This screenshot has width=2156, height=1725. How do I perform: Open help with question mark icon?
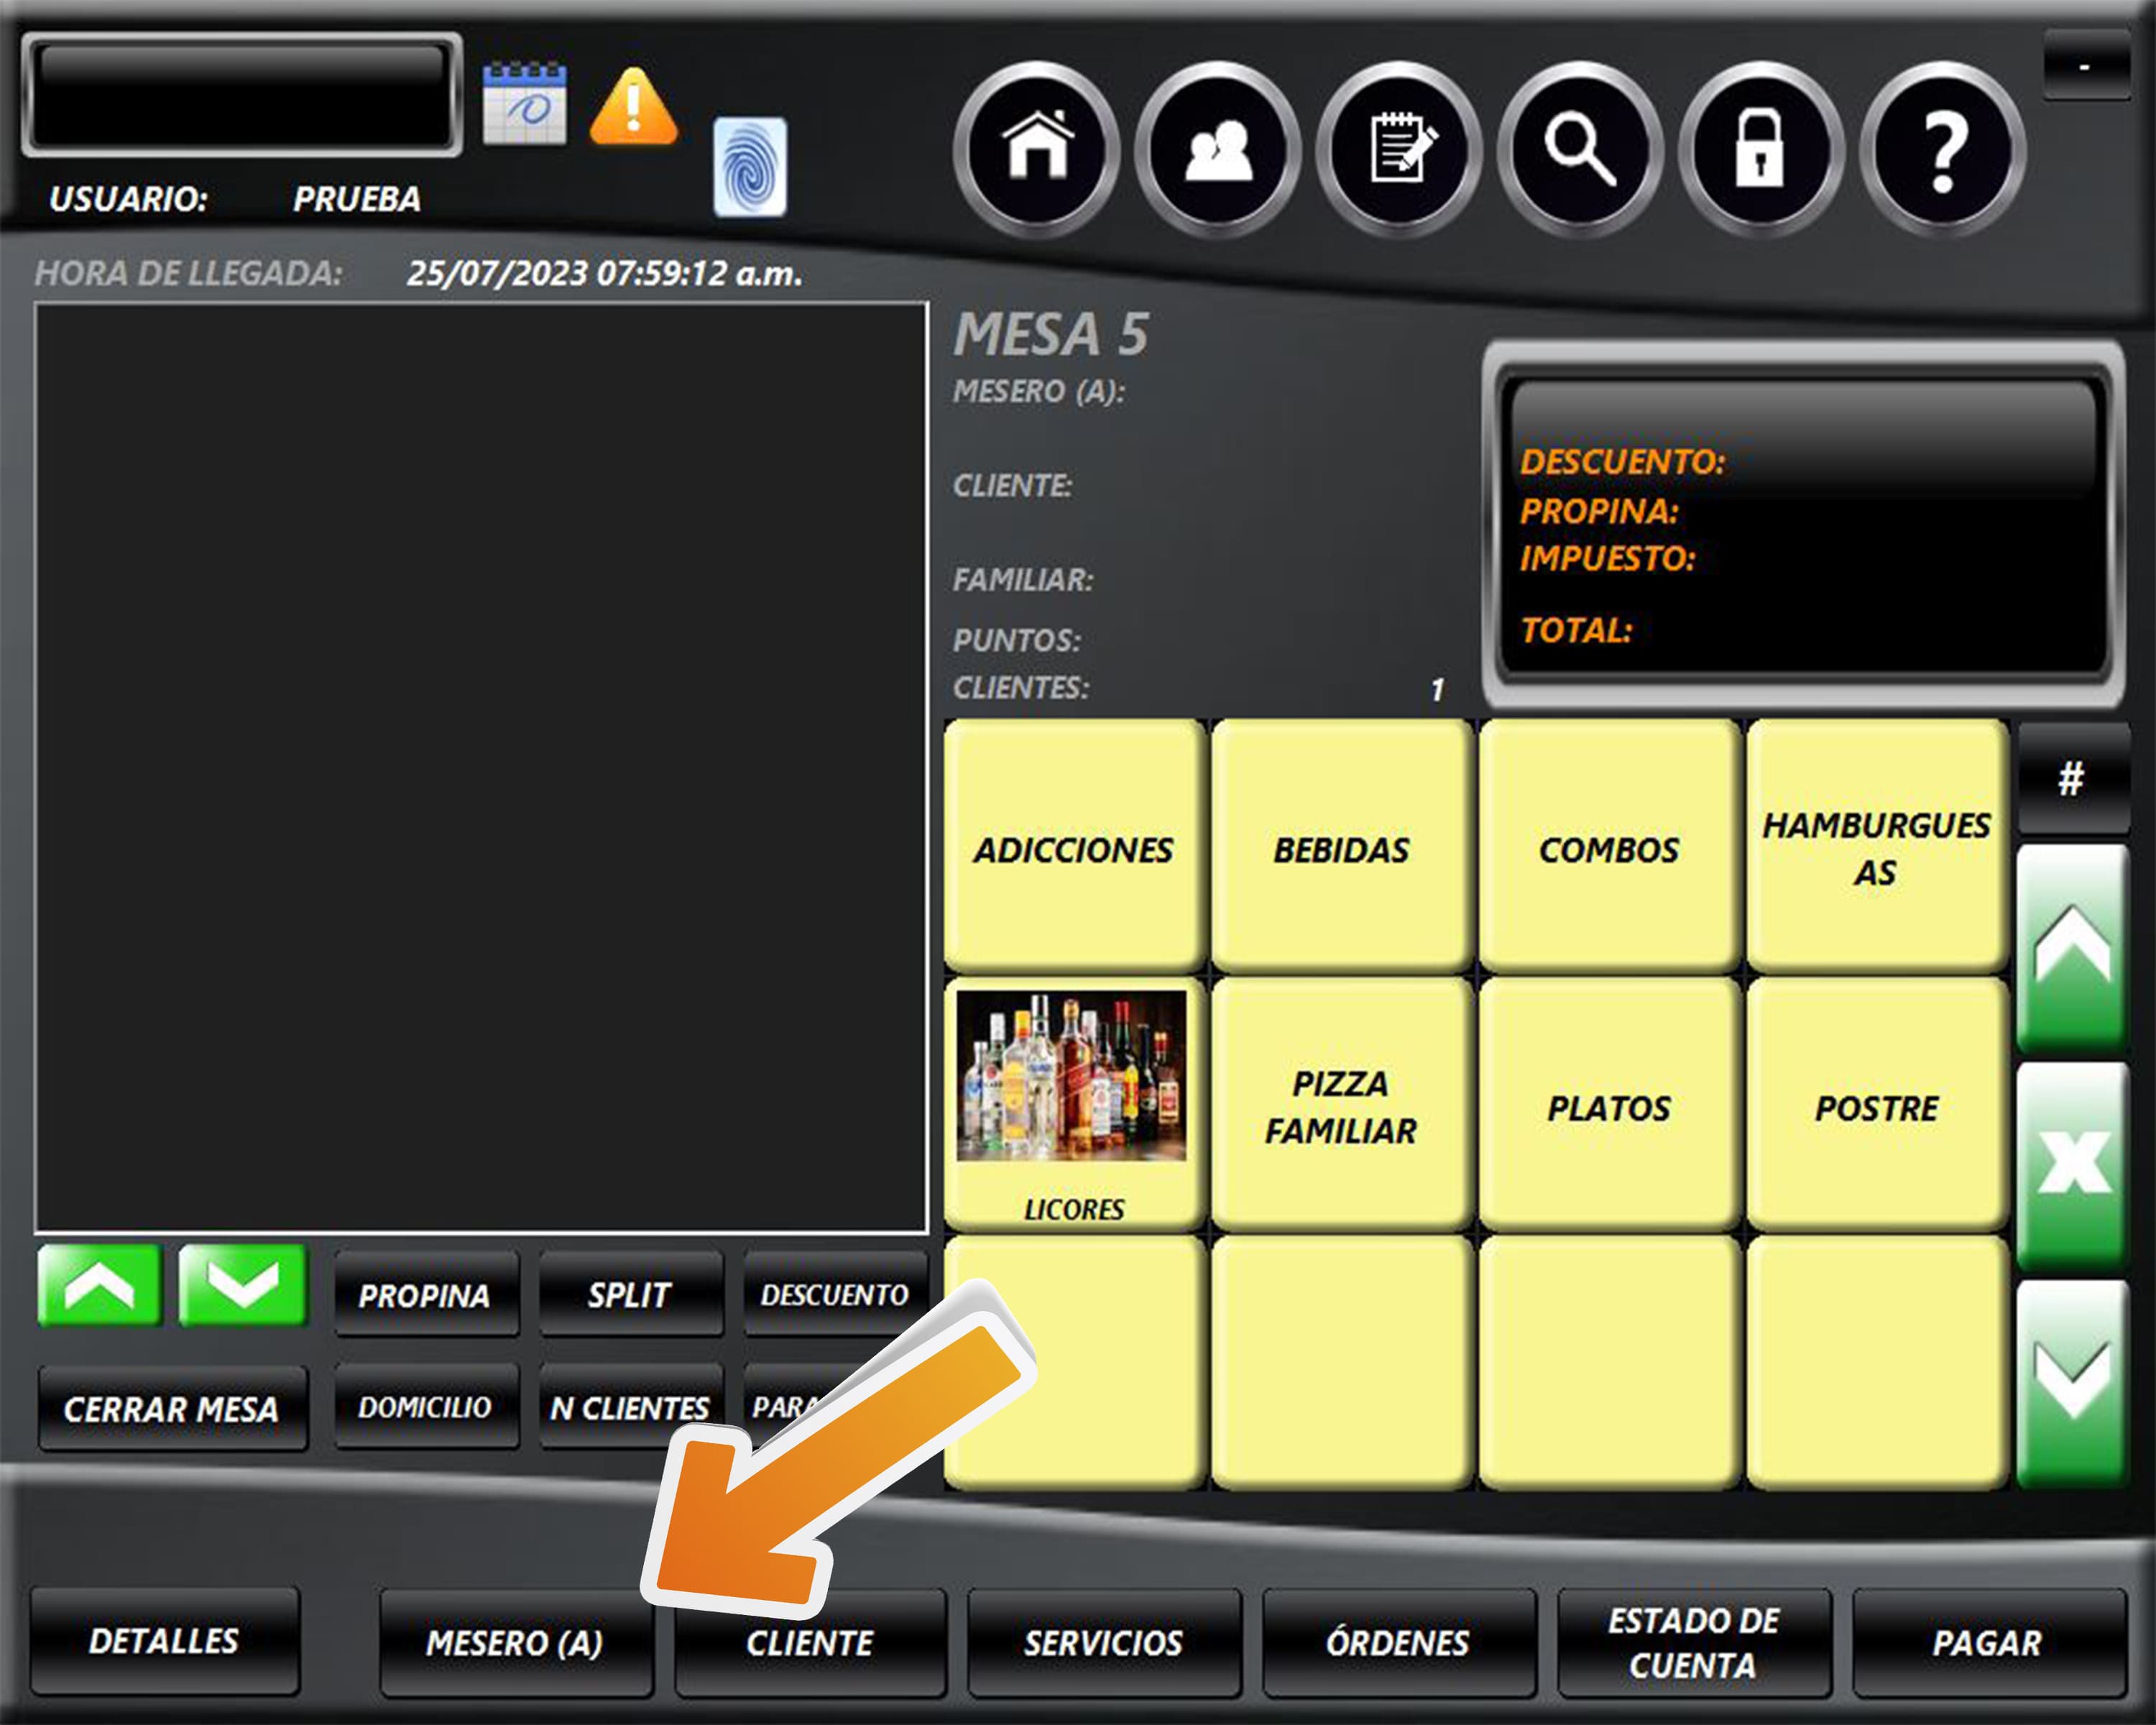tap(1942, 149)
